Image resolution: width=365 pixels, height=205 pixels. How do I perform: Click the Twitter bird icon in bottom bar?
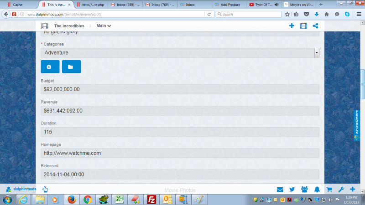(292, 190)
